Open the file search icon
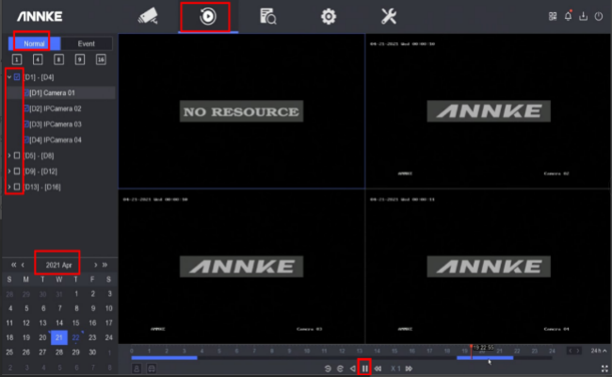The width and height of the screenshot is (612, 377). pyautogui.click(x=267, y=16)
